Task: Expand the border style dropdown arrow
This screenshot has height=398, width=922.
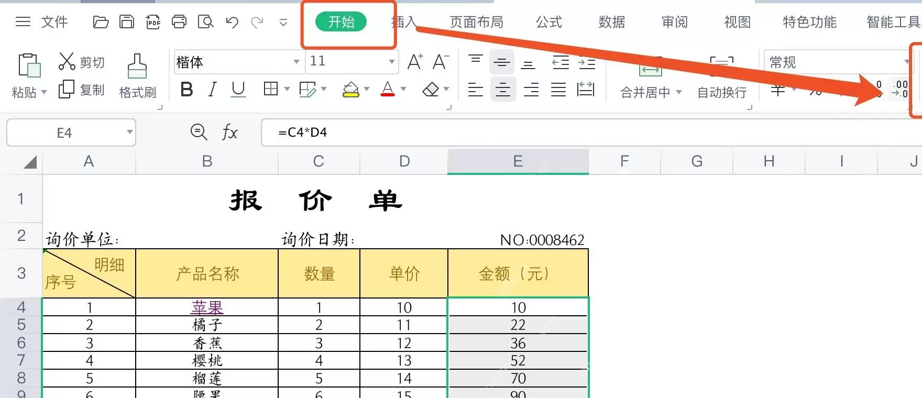Action: point(287,90)
